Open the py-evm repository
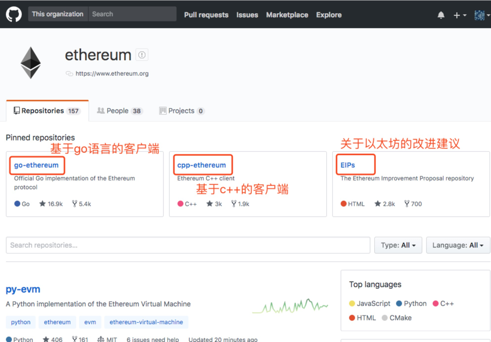 coord(23,289)
